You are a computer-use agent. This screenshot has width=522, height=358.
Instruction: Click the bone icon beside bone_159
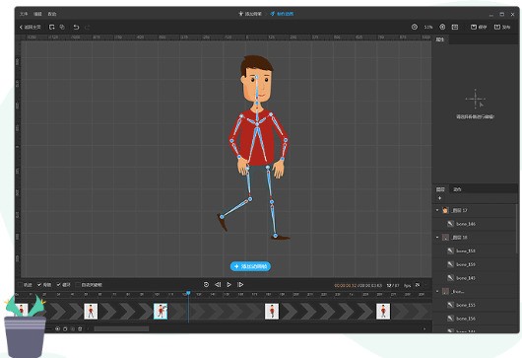[x=450, y=264]
